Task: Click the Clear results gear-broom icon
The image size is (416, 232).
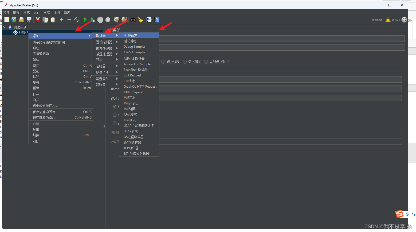Action: (116, 20)
